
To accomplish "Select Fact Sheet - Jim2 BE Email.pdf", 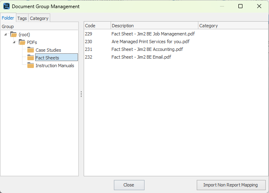I will click(x=141, y=57).
